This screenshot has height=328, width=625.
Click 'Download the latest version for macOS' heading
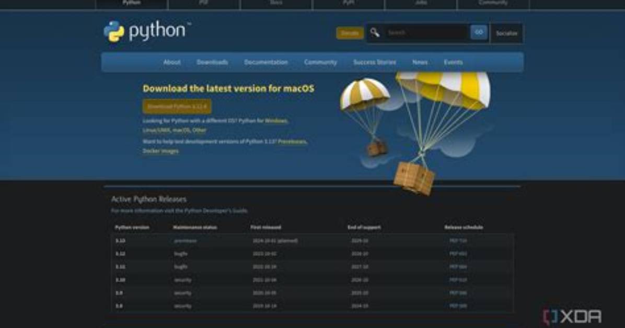228,88
